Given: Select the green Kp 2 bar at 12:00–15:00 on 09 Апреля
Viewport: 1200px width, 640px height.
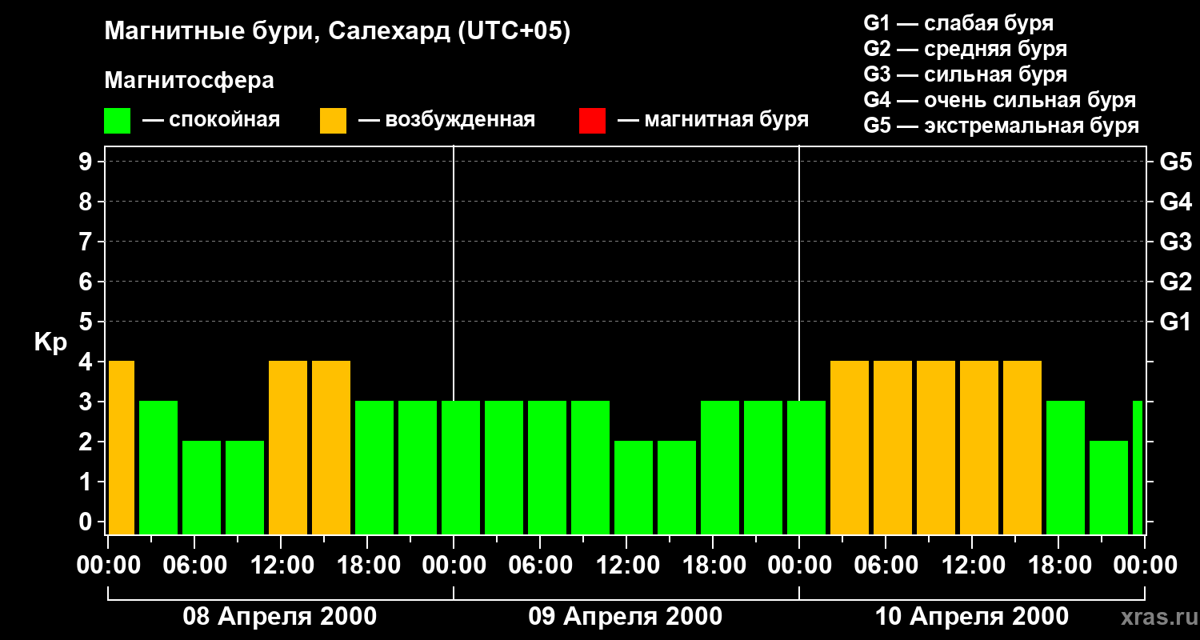Looking at the screenshot, I should click(634, 487).
